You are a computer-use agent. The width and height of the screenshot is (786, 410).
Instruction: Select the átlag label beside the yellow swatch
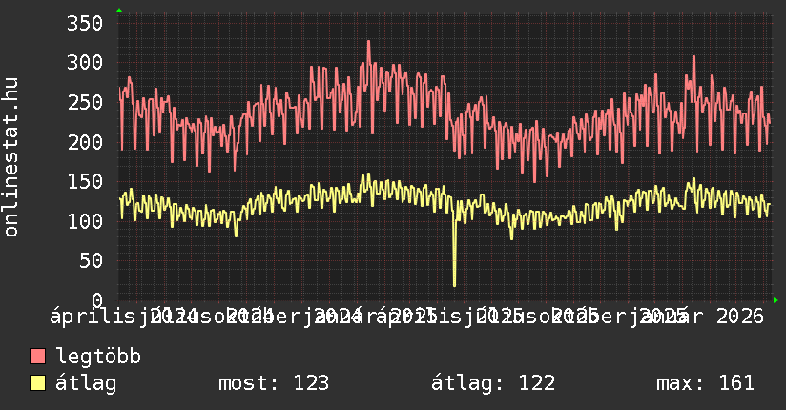(x=86, y=383)
